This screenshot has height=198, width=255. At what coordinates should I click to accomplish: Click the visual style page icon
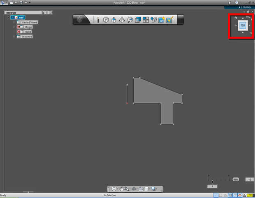(x=146, y=189)
